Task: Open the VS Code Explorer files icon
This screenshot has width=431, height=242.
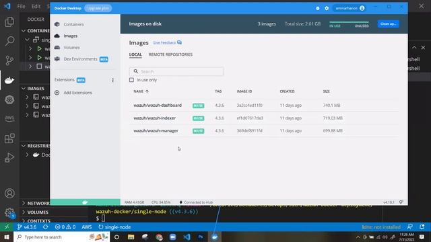Action: (9, 22)
